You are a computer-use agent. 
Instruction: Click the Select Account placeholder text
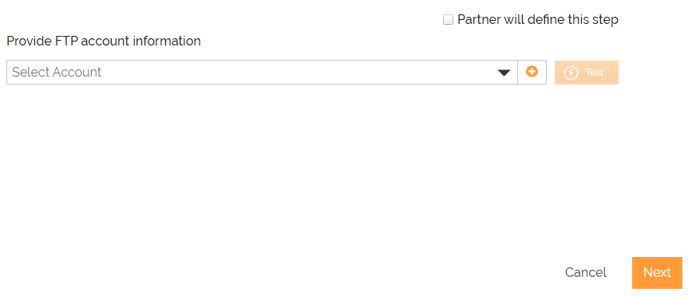coord(57,72)
